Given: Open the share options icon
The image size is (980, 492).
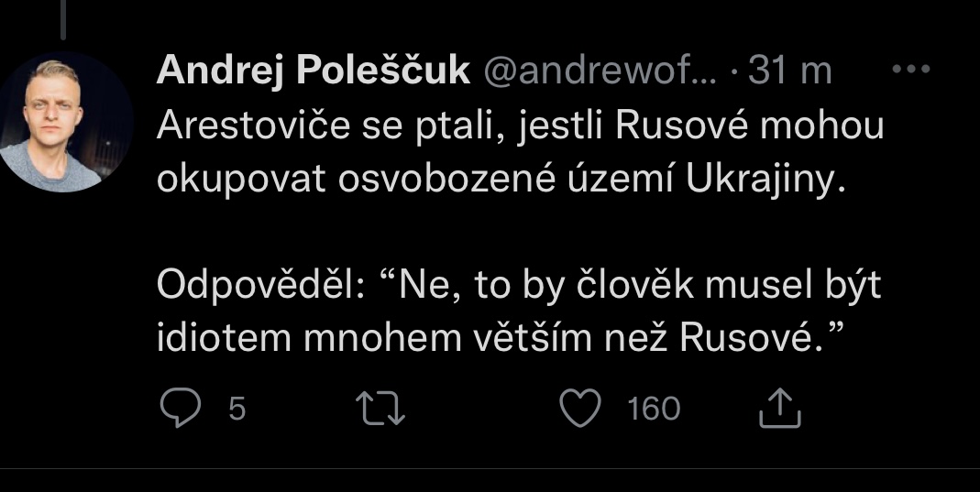Looking at the screenshot, I should 780,409.
